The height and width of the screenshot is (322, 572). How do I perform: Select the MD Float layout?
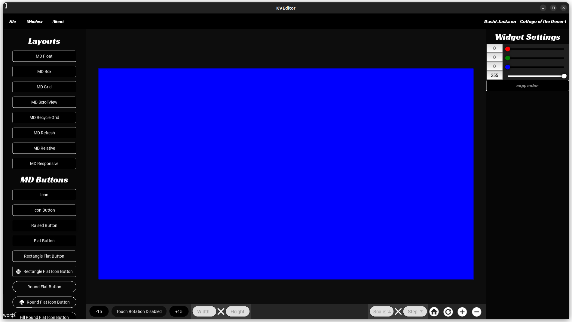pos(44,56)
